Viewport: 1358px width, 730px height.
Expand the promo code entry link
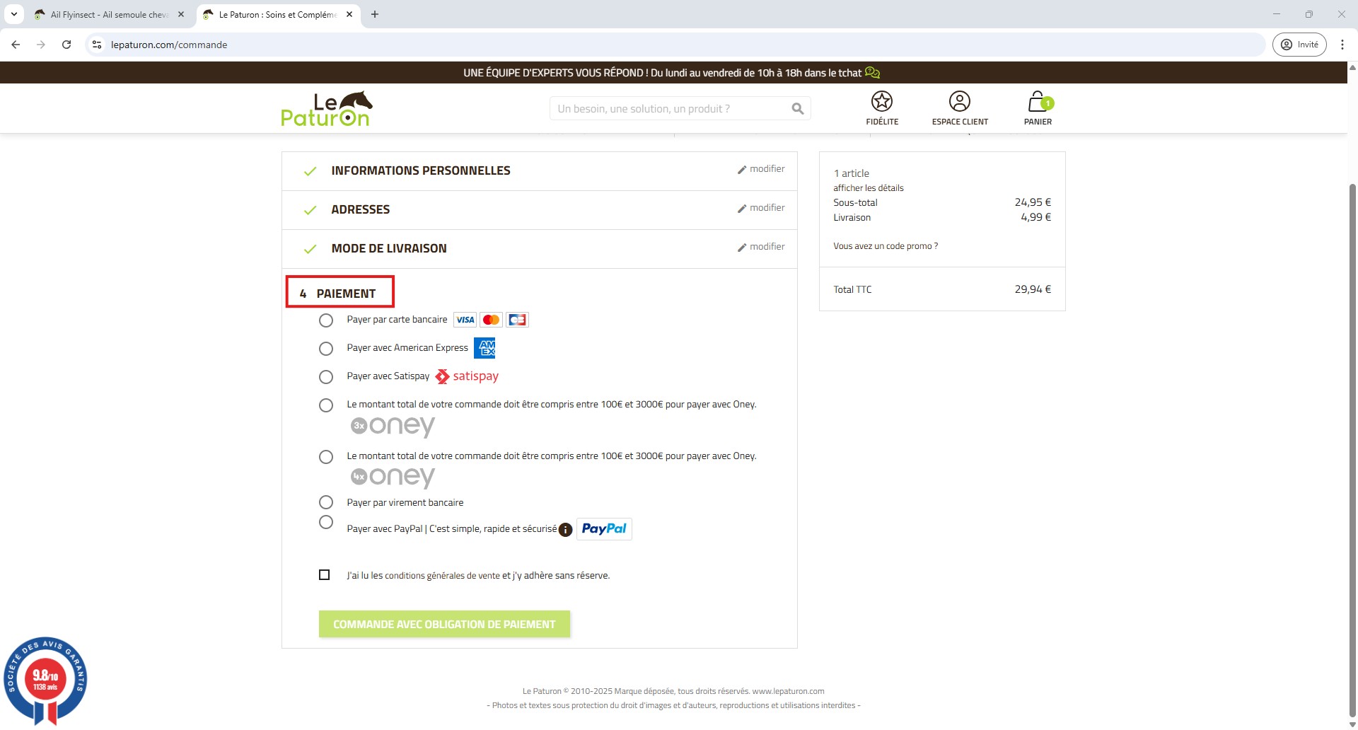click(x=885, y=246)
